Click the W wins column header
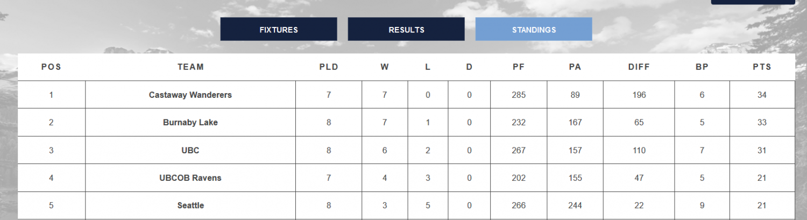The image size is (807, 220). pyautogui.click(x=385, y=67)
